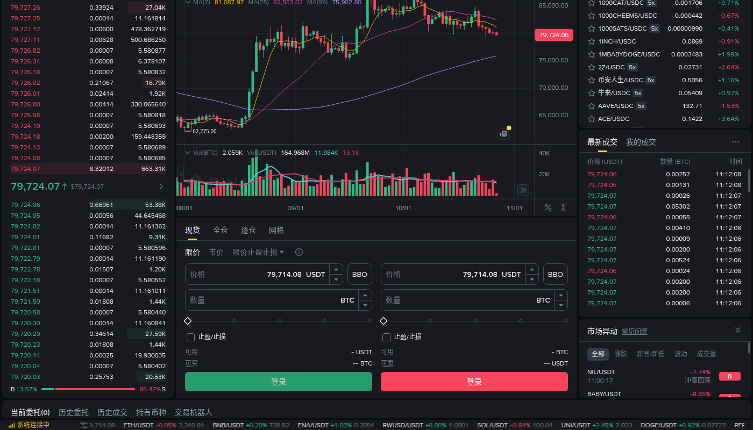
Task: Select the 市价 market order tab
Action: (x=216, y=252)
